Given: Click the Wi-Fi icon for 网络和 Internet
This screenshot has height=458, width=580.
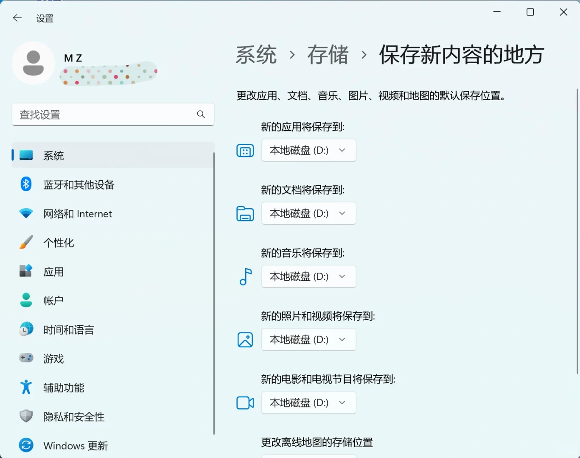Looking at the screenshot, I should [26, 213].
